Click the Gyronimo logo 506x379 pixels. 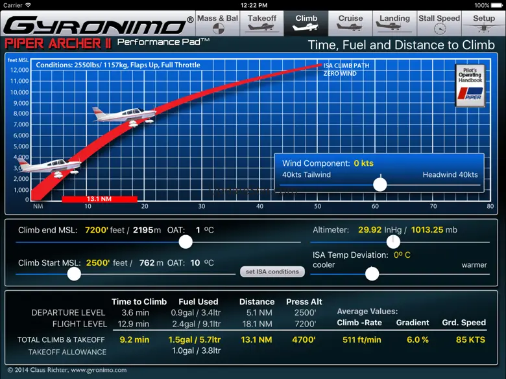pos(97,26)
